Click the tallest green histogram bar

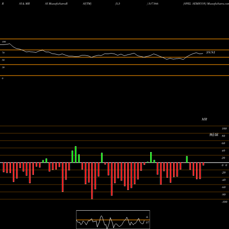coord(76,154)
